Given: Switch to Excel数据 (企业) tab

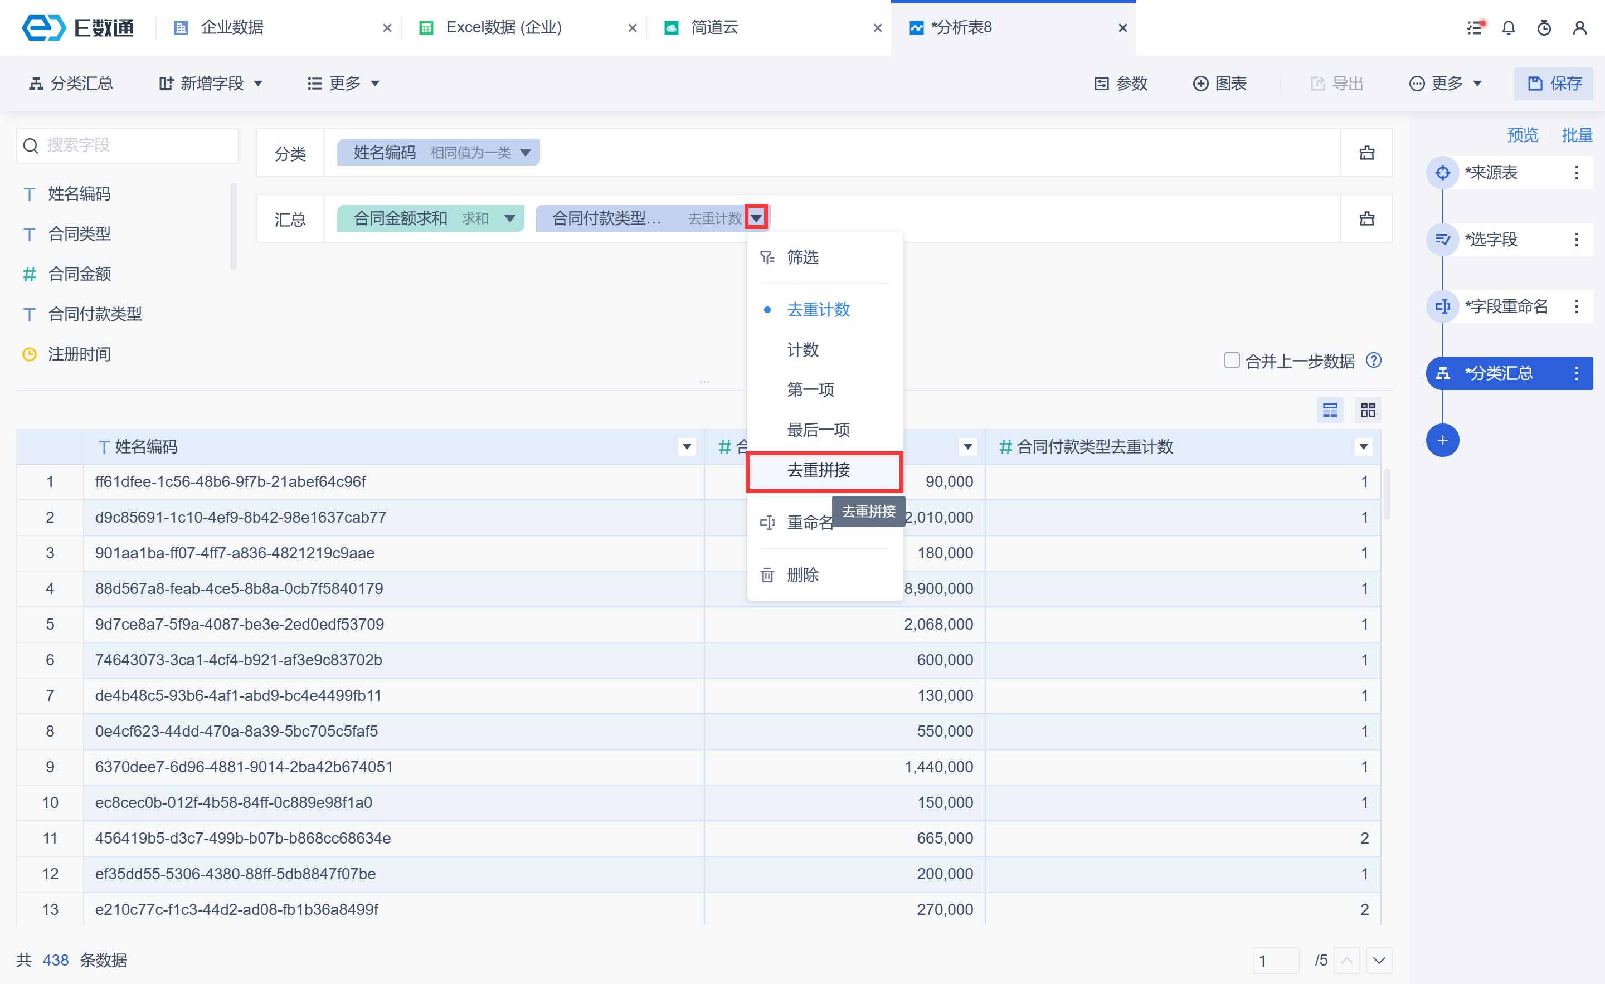Looking at the screenshot, I should tap(504, 27).
